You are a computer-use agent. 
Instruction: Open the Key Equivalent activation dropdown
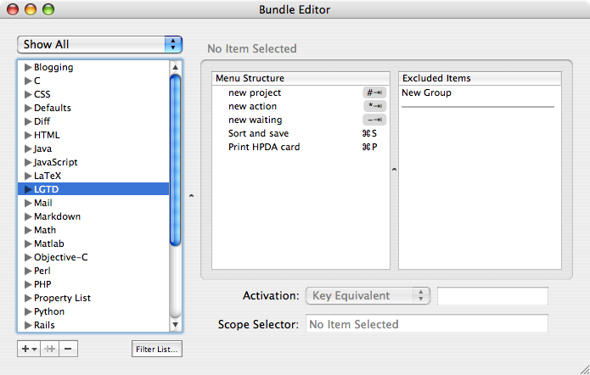(368, 295)
